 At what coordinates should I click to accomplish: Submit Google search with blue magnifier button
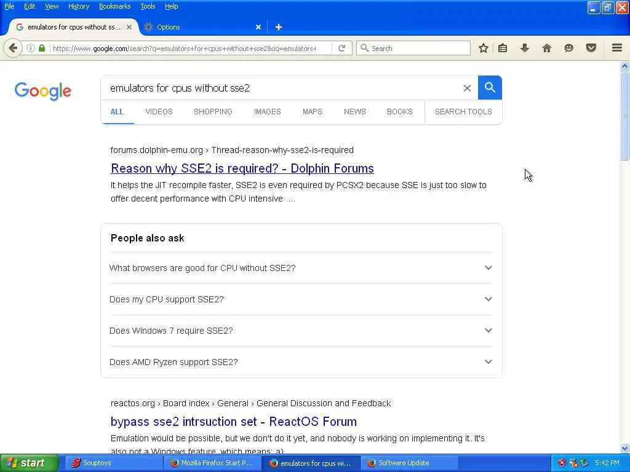tap(490, 87)
